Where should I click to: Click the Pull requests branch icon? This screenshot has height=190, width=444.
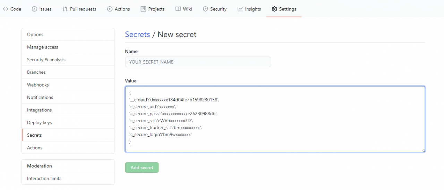point(65,9)
